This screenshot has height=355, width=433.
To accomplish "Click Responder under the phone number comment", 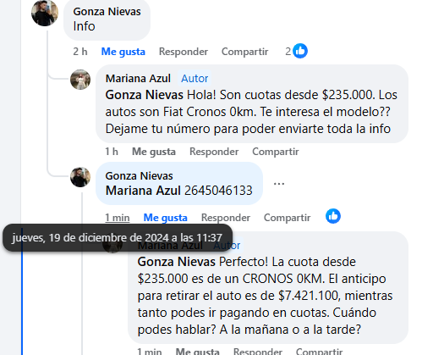I will (226, 218).
